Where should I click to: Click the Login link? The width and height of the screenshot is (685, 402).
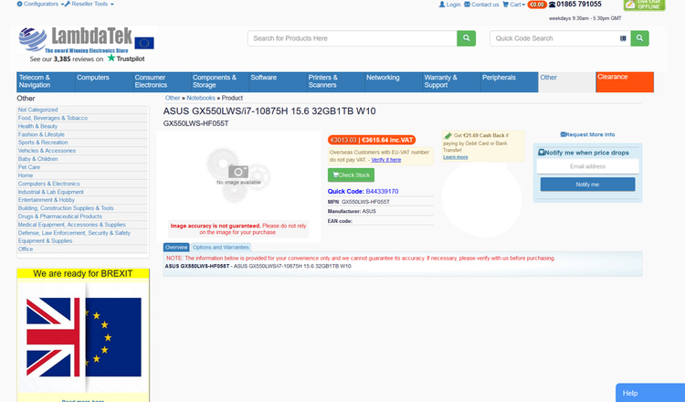coord(449,5)
